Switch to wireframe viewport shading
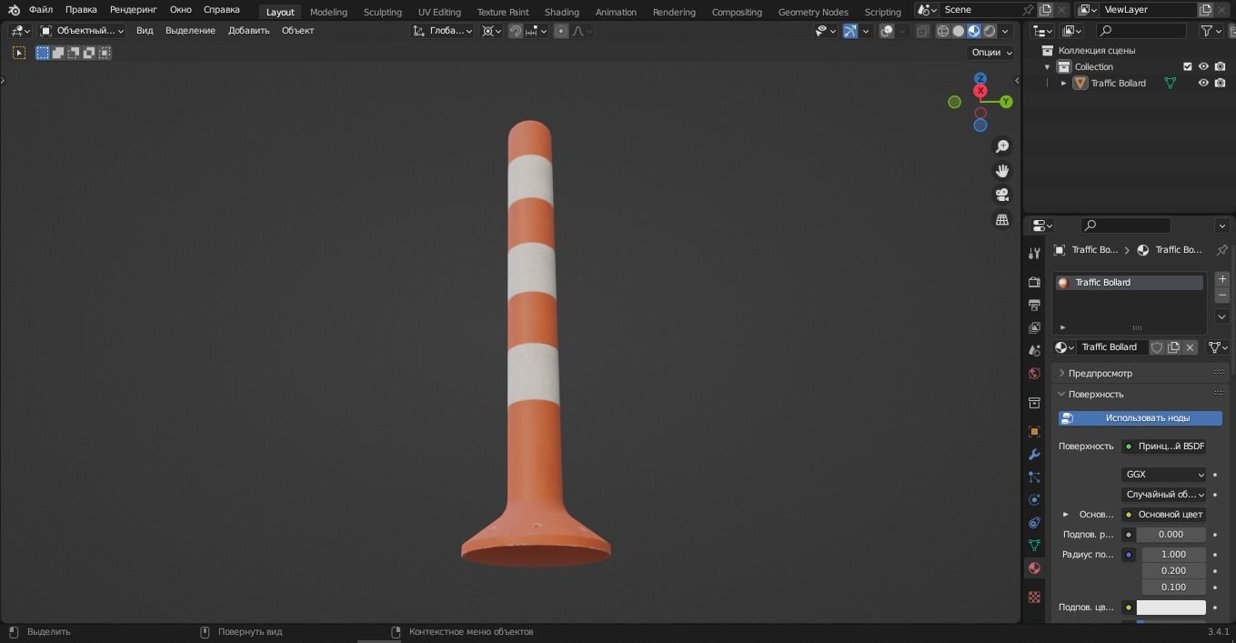The height and width of the screenshot is (643, 1236). [x=943, y=31]
